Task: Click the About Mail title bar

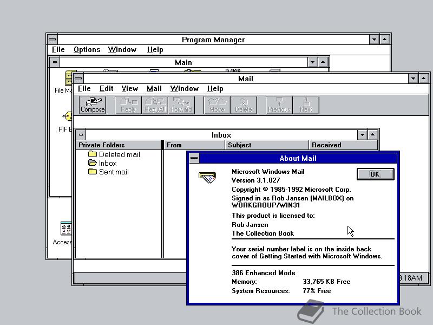Action: point(298,158)
